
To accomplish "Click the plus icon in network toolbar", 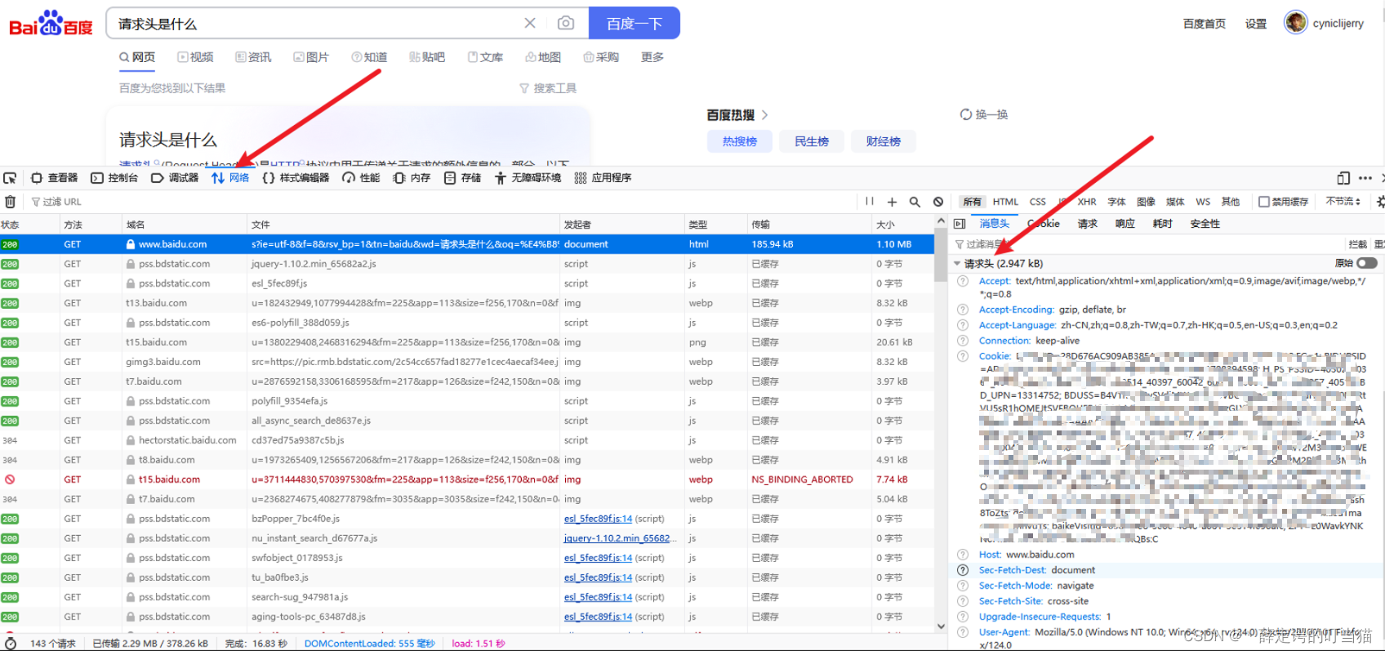I will (892, 202).
